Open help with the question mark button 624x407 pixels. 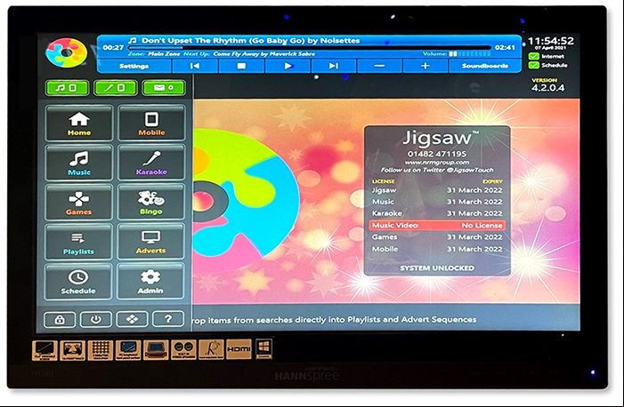coord(168,318)
